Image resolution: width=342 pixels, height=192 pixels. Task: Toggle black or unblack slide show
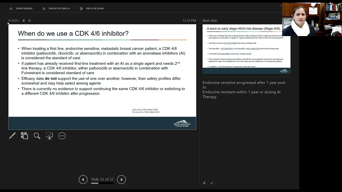[x=49, y=136]
